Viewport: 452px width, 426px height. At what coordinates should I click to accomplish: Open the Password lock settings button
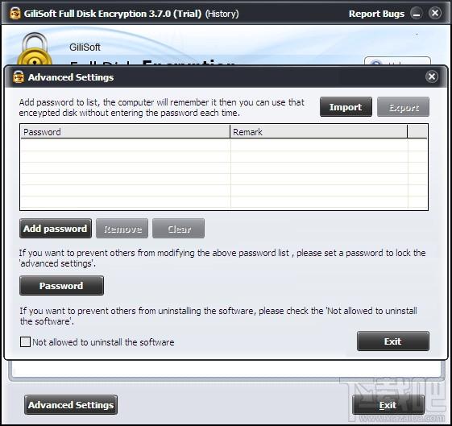click(61, 285)
